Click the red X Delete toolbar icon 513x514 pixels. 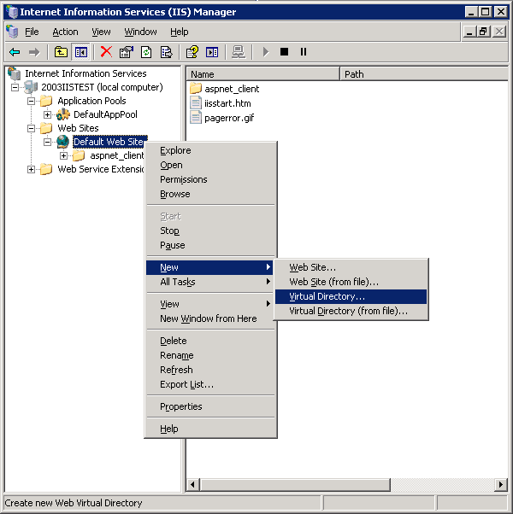[106, 52]
